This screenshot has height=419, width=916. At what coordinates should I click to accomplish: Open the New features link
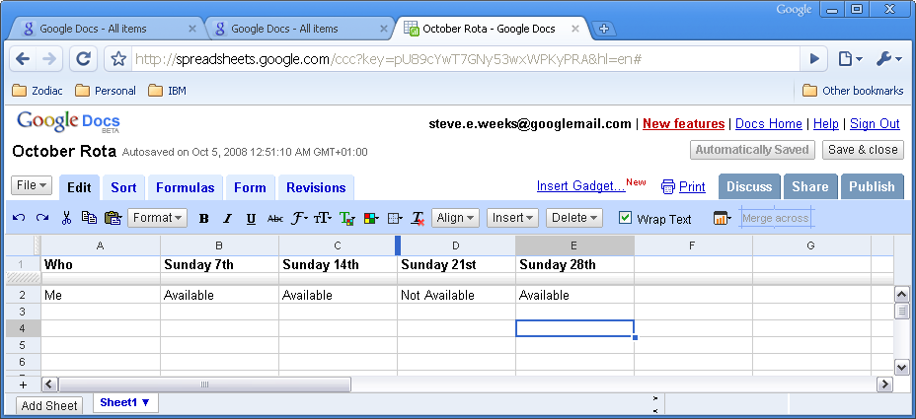683,123
